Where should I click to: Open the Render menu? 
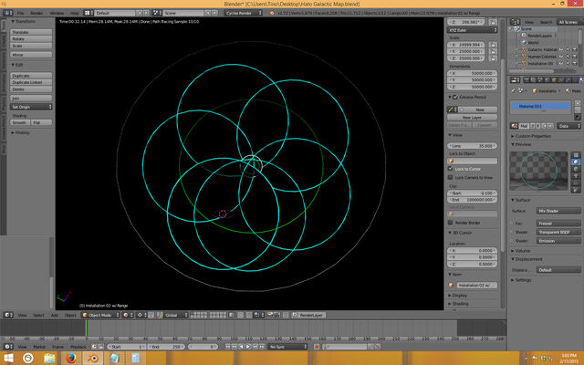[36, 13]
